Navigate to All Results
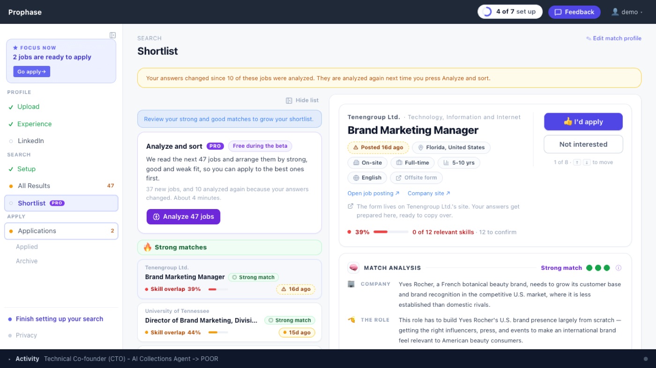Image resolution: width=656 pixels, height=368 pixels. [61, 186]
